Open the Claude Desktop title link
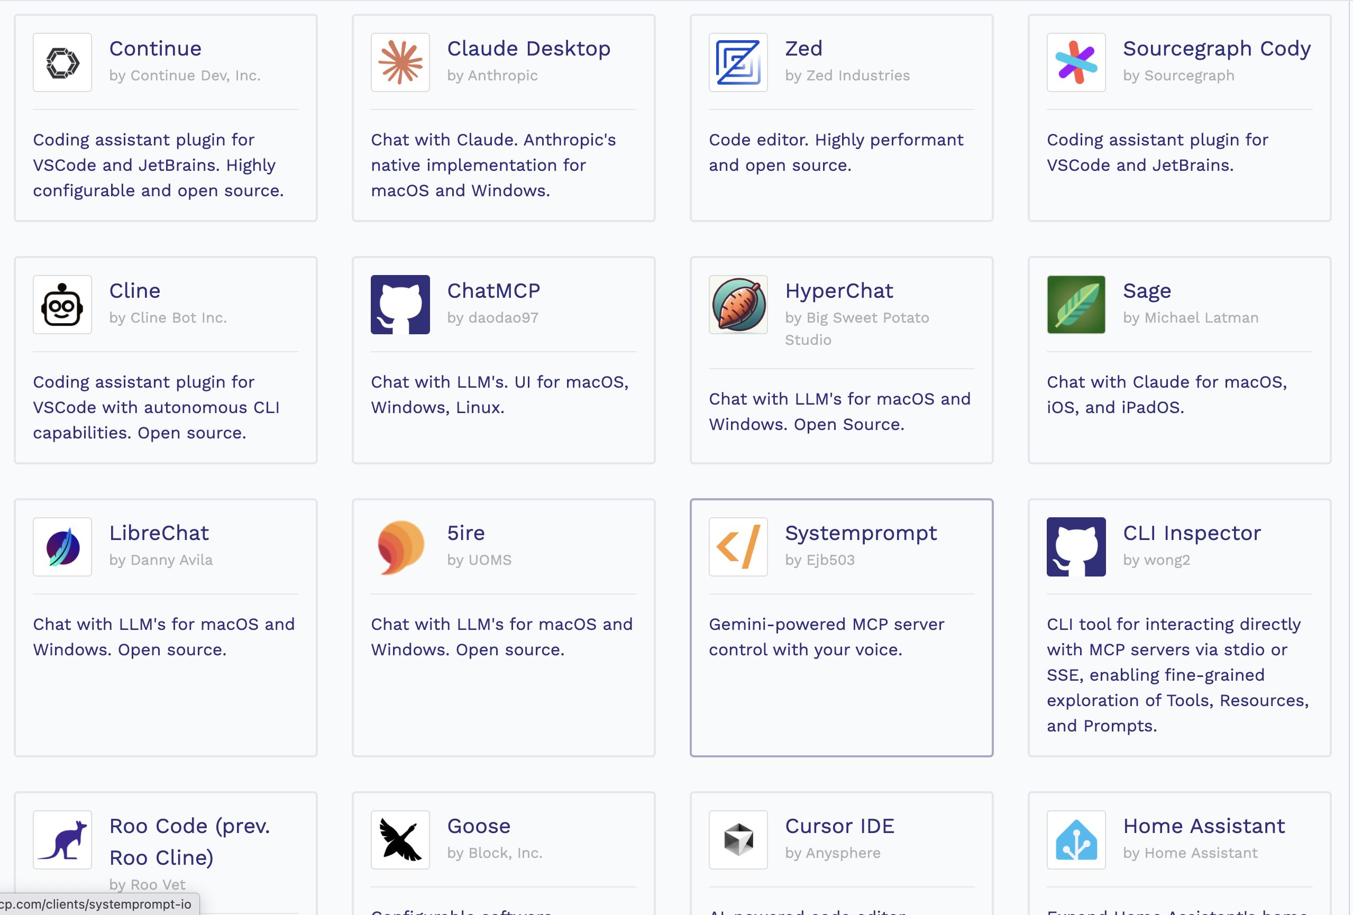1353x915 pixels. (528, 48)
